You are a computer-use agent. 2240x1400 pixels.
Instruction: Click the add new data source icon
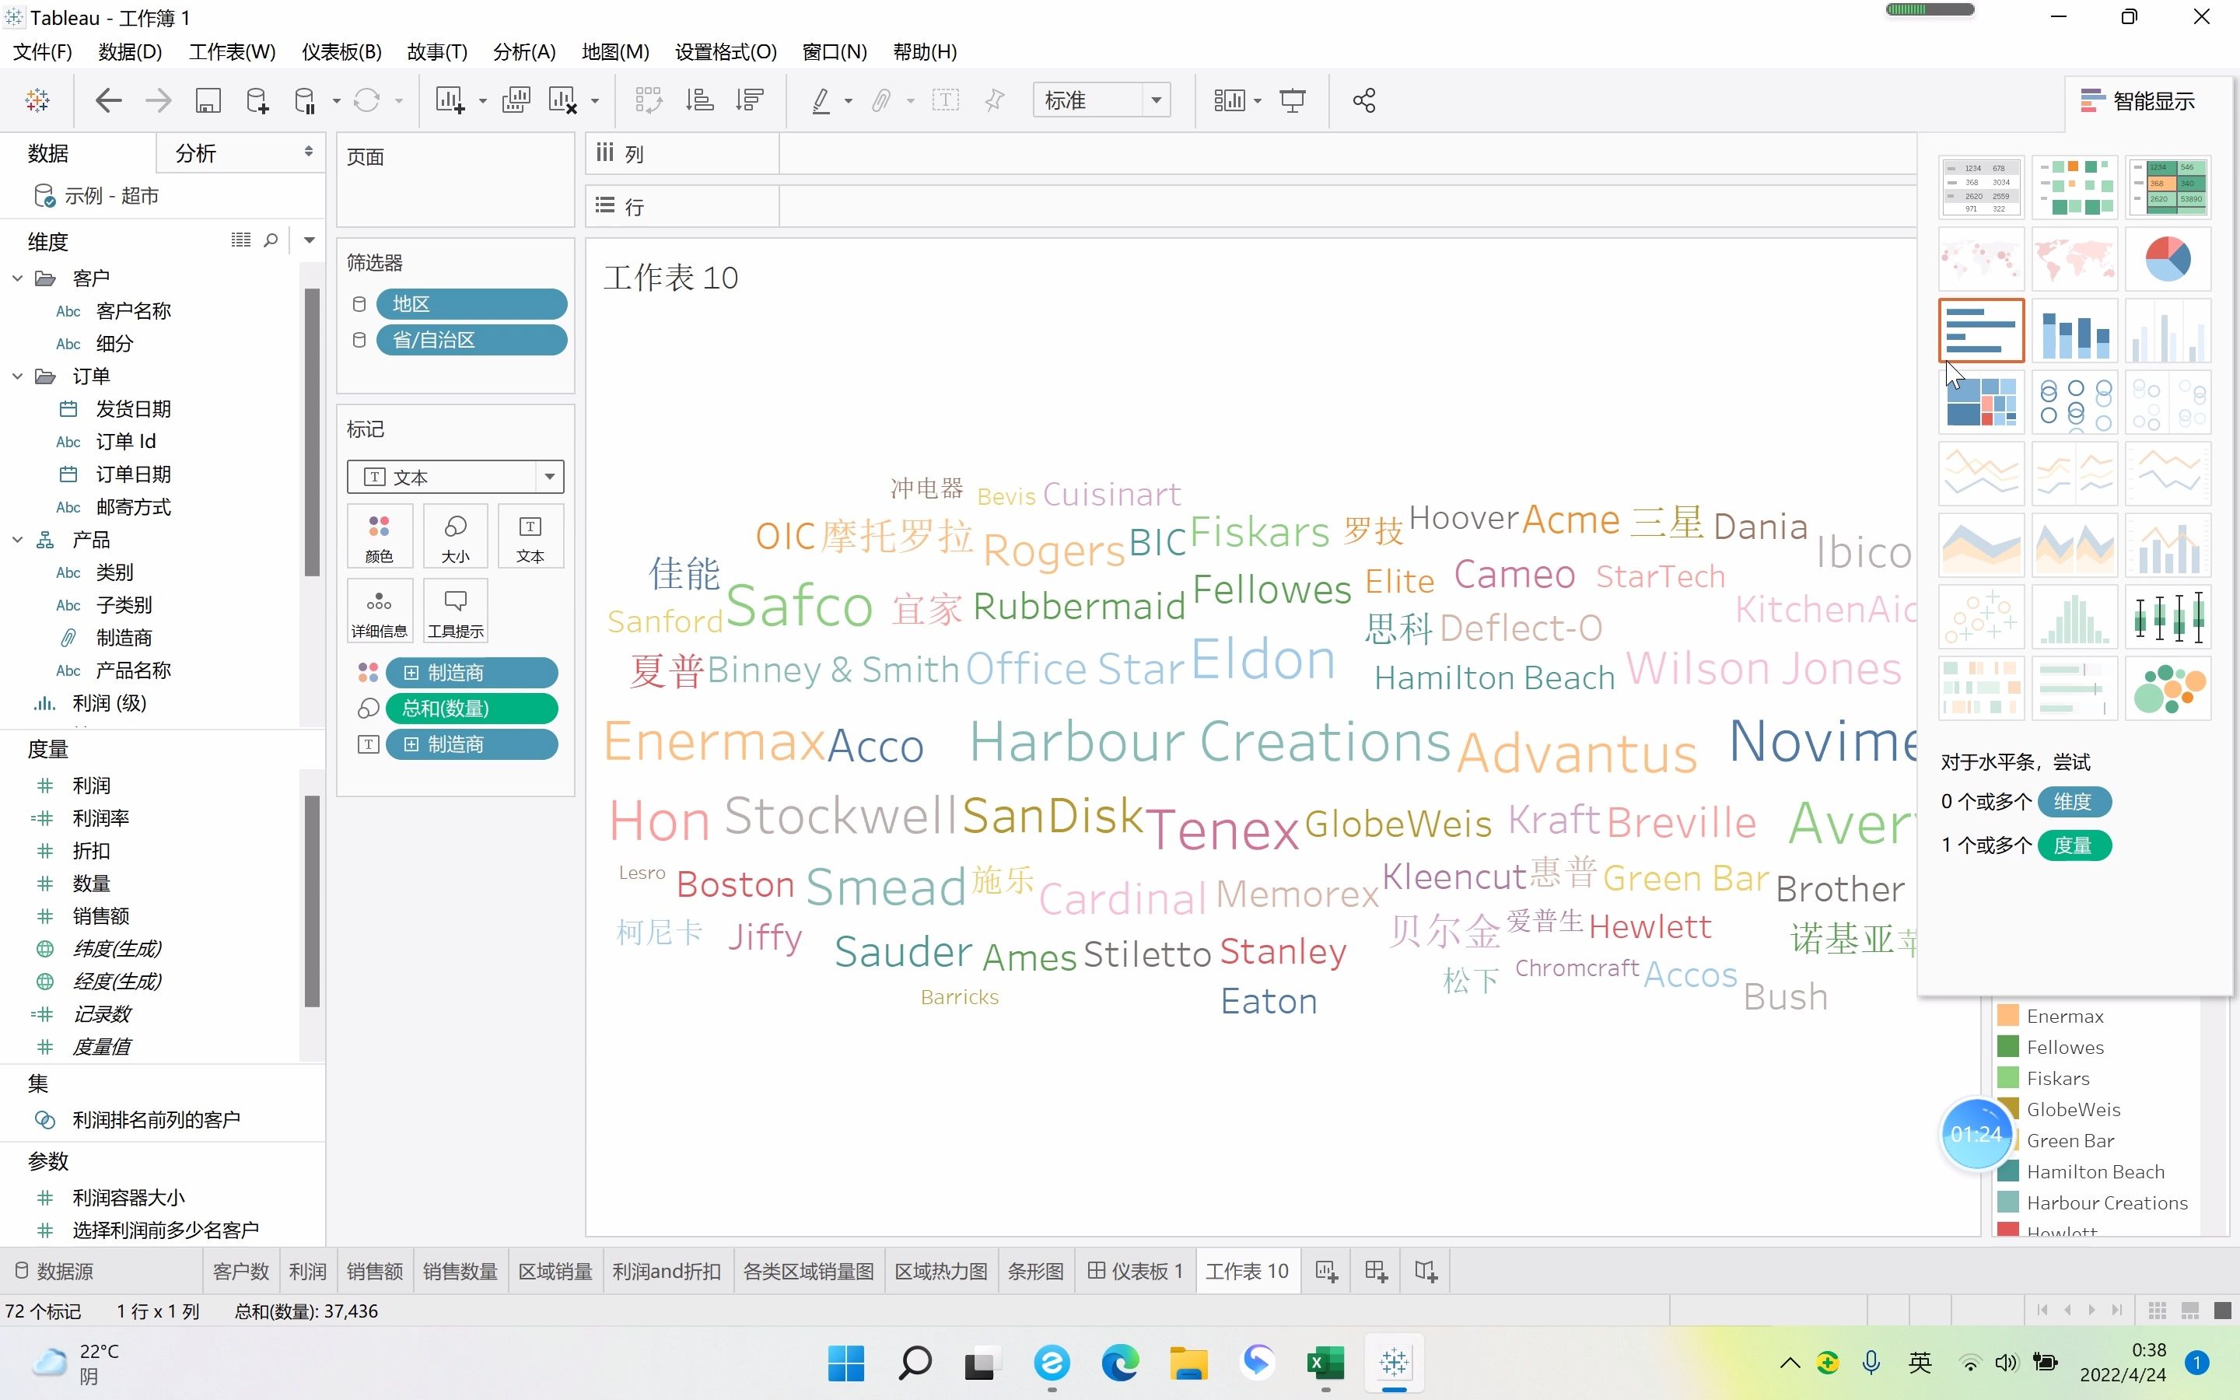257,100
